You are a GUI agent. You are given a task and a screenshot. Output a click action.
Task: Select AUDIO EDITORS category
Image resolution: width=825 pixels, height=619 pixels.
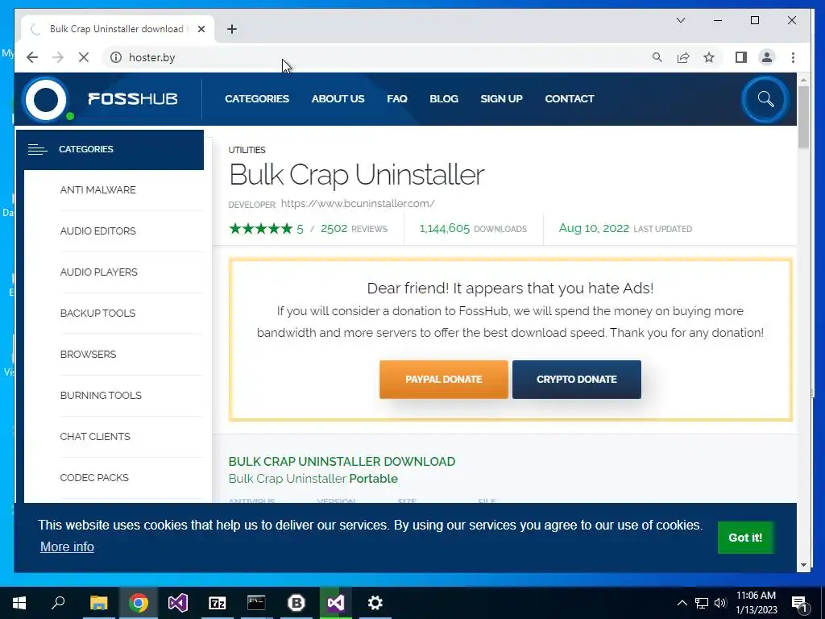tap(97, 231)
